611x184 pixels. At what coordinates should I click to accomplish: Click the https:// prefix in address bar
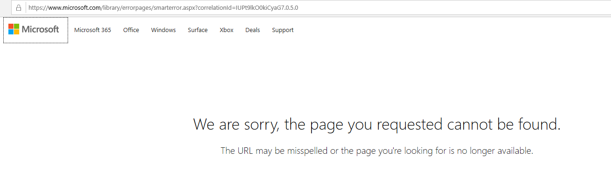click(38, 8)
